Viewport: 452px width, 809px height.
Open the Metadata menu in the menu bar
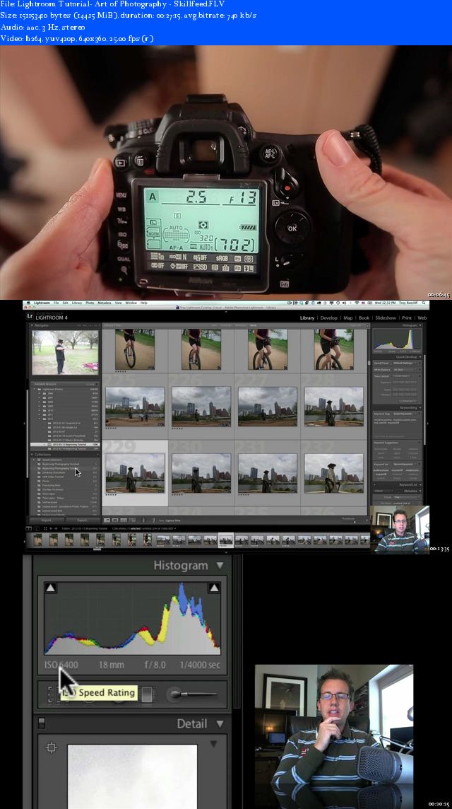pyautogui.click(x=105, y=303)
